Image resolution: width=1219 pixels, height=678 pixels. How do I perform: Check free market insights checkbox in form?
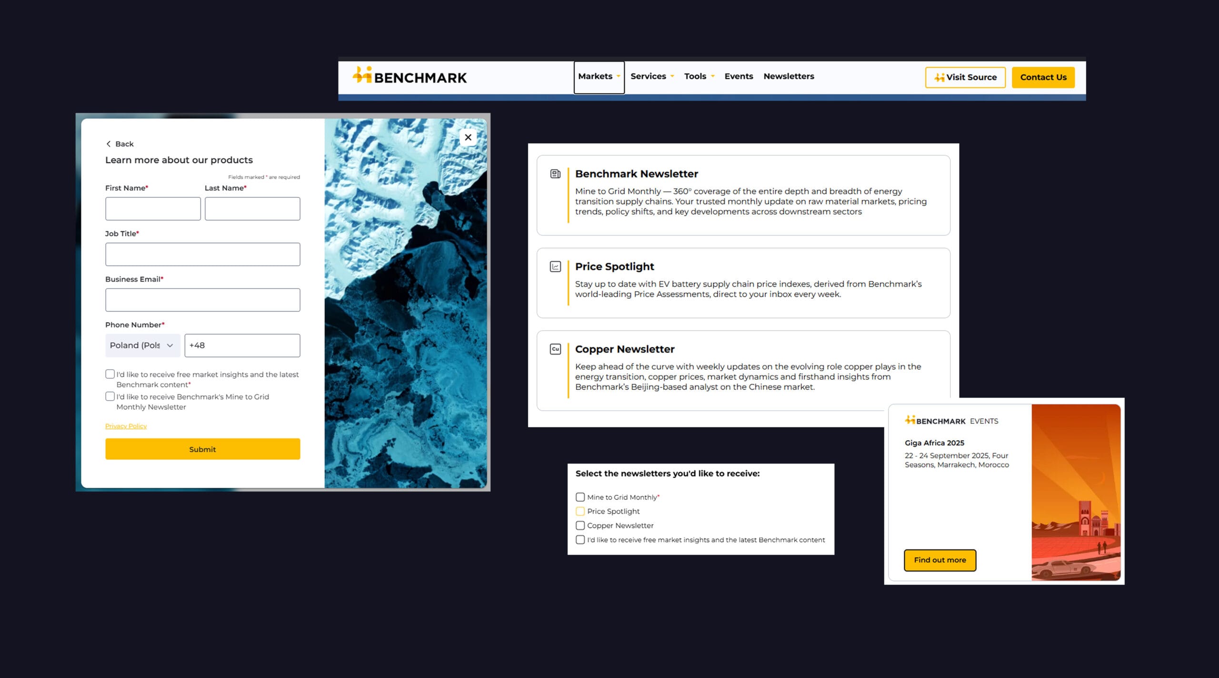110,374
